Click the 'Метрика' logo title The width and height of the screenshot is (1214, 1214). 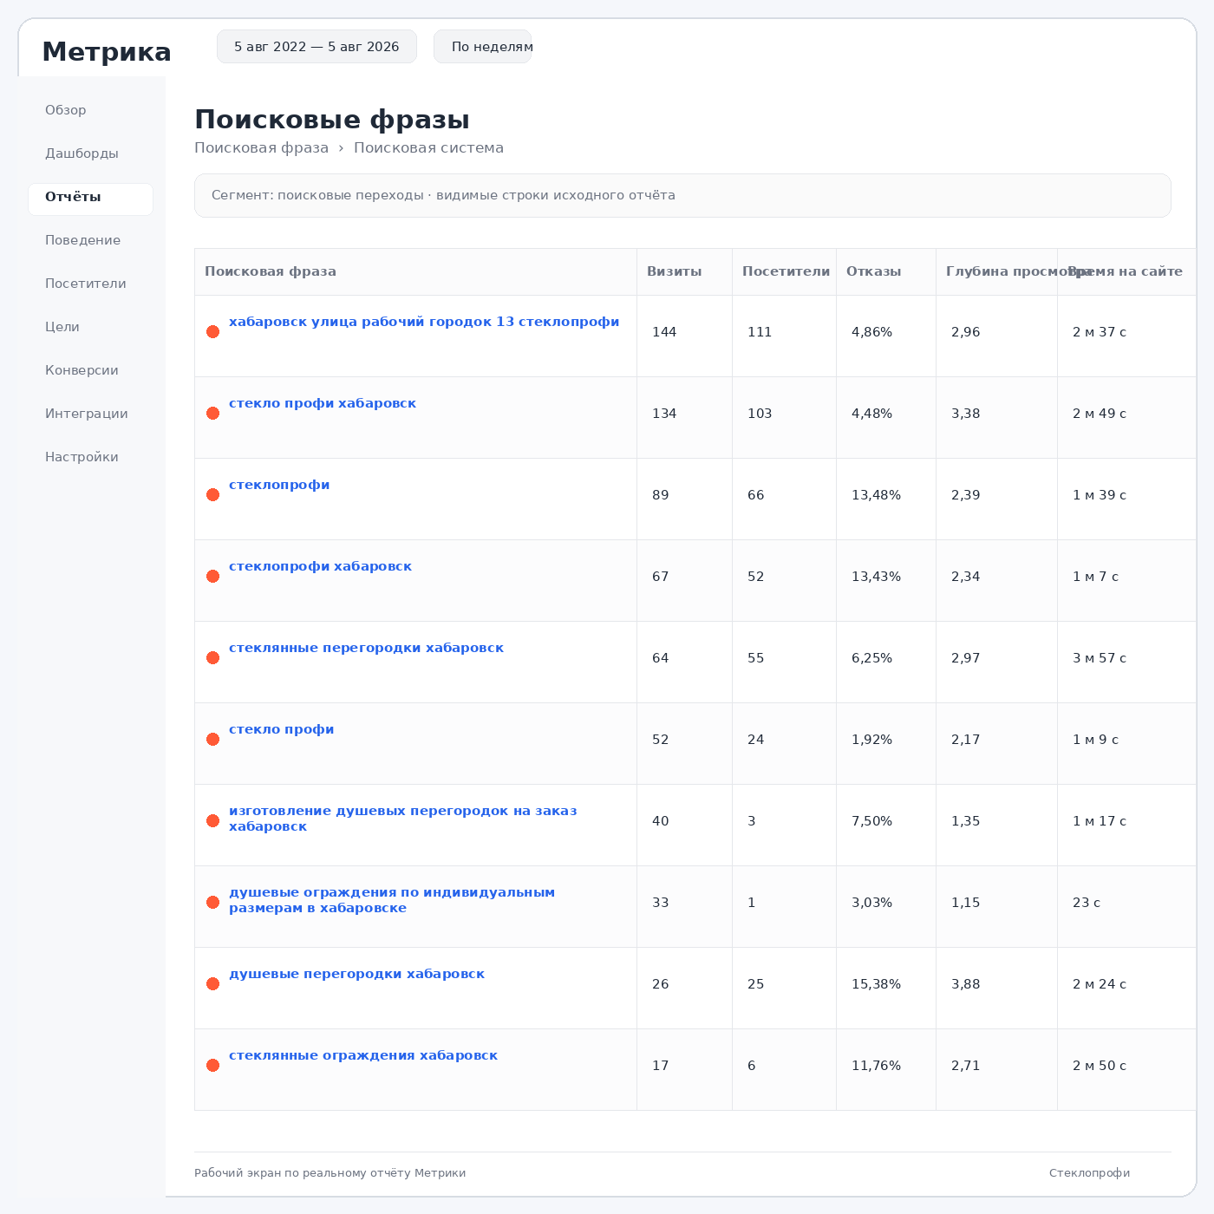point(107,52)
